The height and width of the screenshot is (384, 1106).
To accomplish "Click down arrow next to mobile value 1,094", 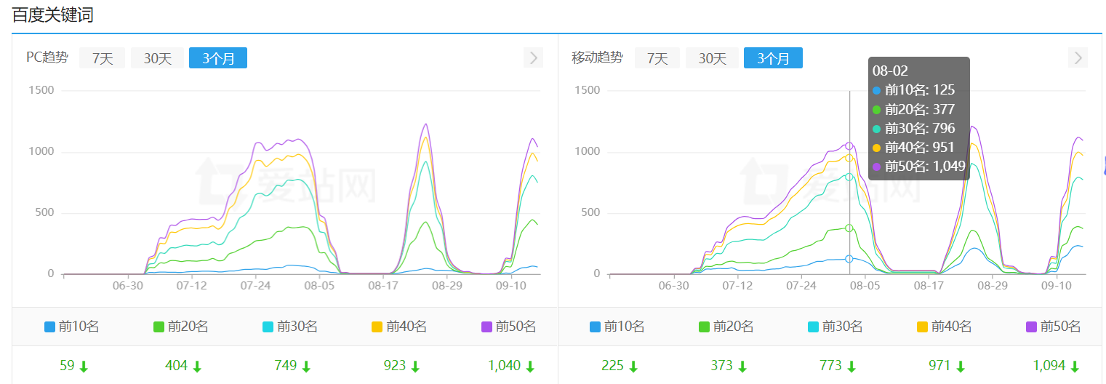I will (x=1075, y=367).
